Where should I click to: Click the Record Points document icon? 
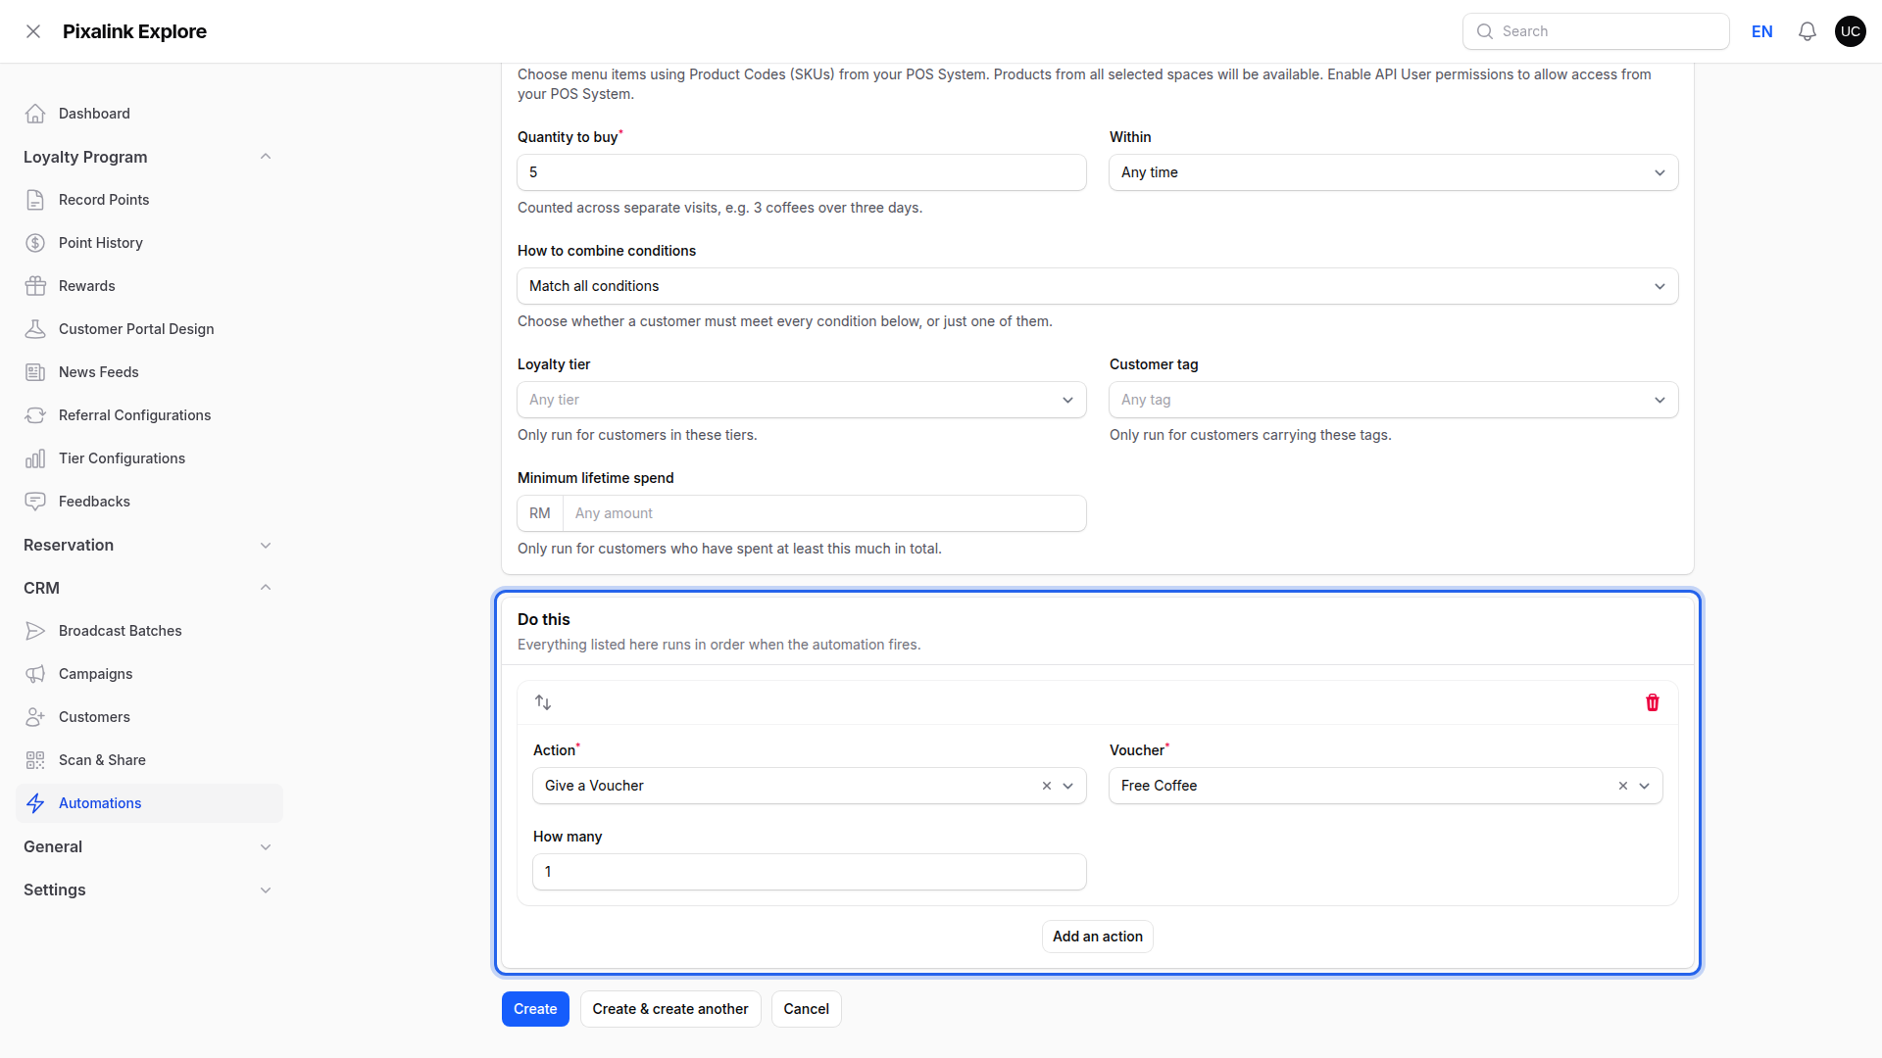coord(35,200)
